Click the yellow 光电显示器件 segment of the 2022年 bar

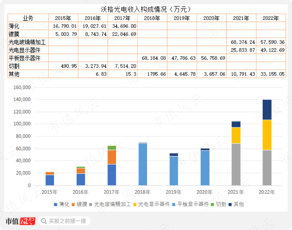point(267,135)
